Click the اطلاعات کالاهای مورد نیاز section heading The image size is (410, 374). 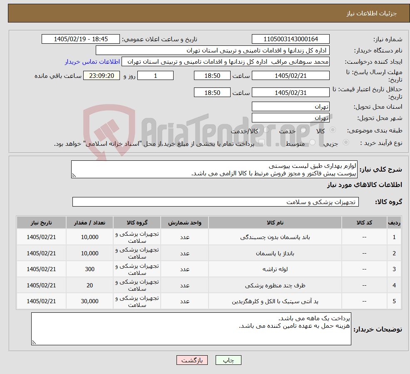pos(365,185)
